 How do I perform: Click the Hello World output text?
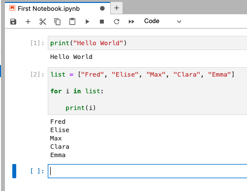[x=71, y=57]
